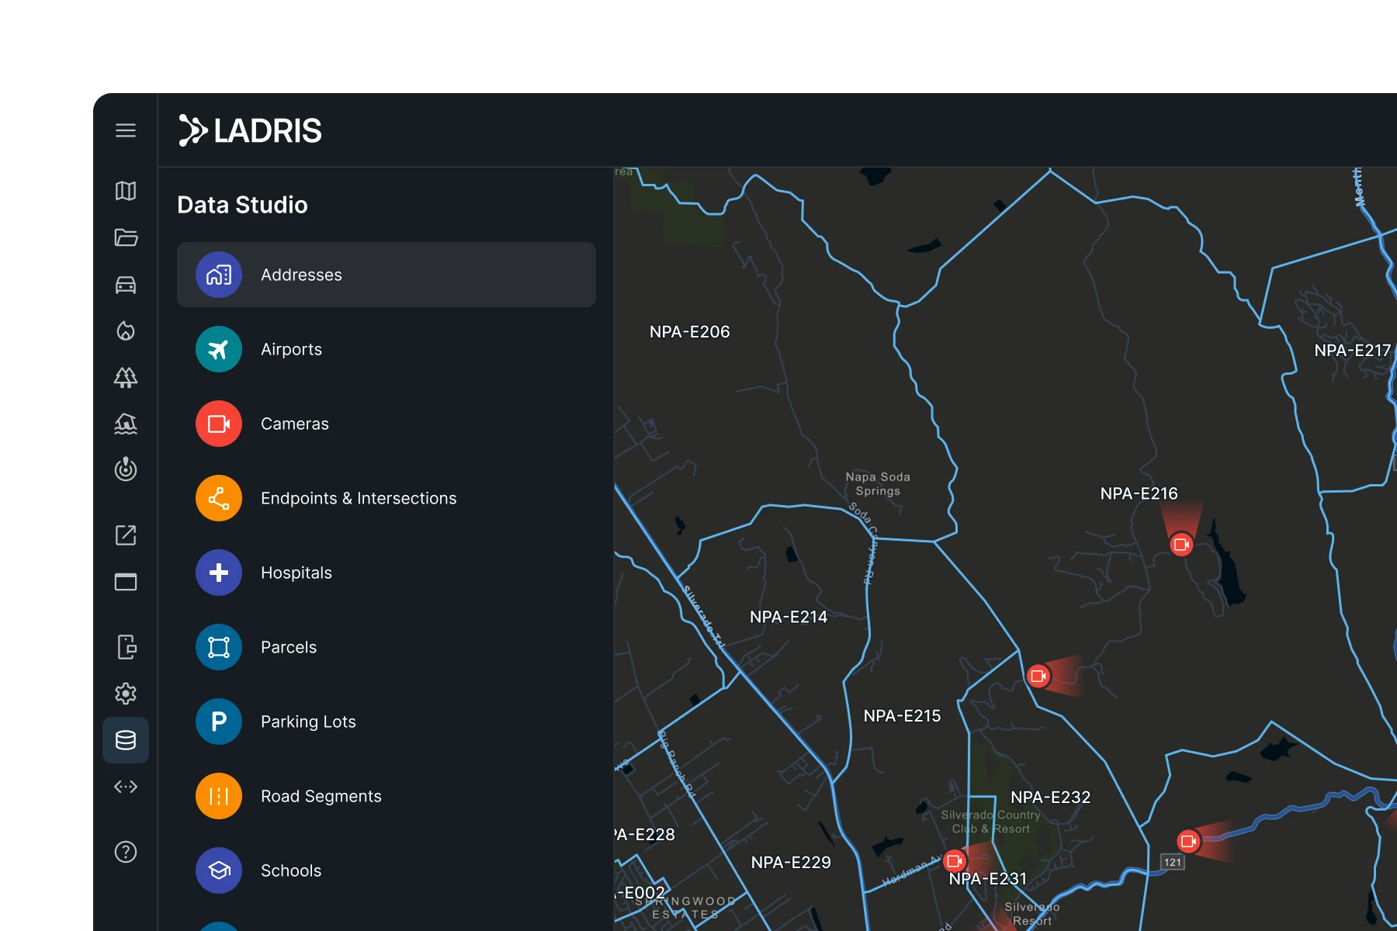The height and width of the screenshot is (931, 1397).
Task: Open settings gear in sidebar
Action: [x=126, y=693]
